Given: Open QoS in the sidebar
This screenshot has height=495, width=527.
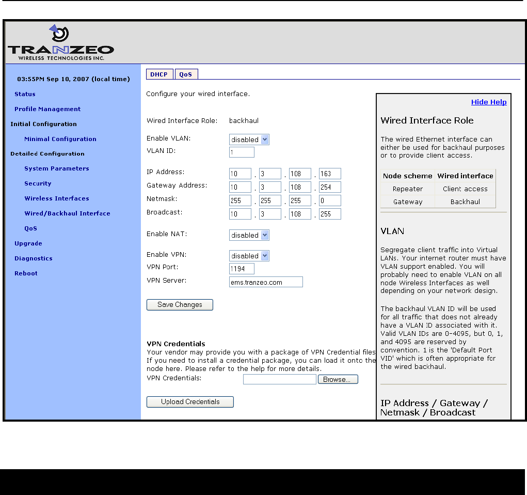Looking at the screenshot, I should (30, 228).
